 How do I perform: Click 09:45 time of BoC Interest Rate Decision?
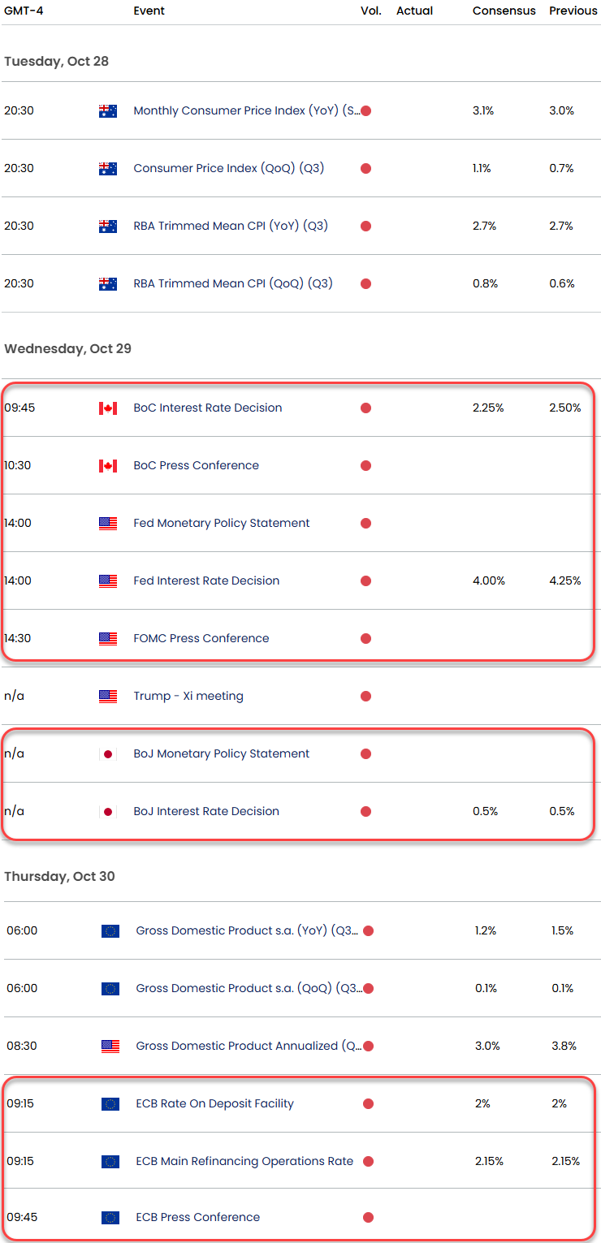click(19, 408)
